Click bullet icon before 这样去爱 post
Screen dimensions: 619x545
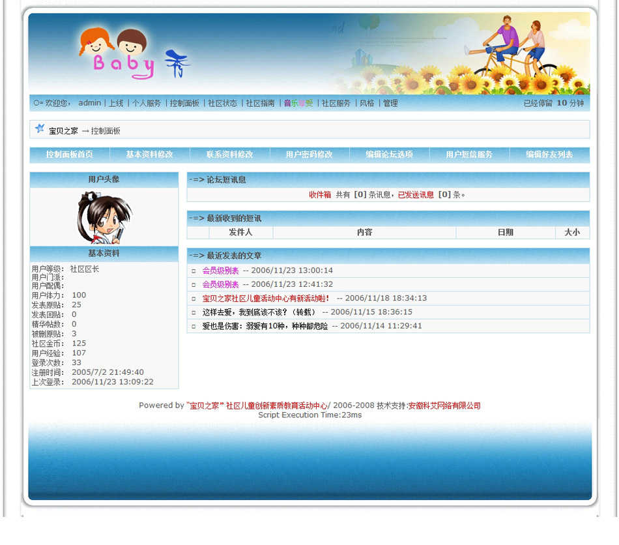pyautogui.click(x=194, y=312)
